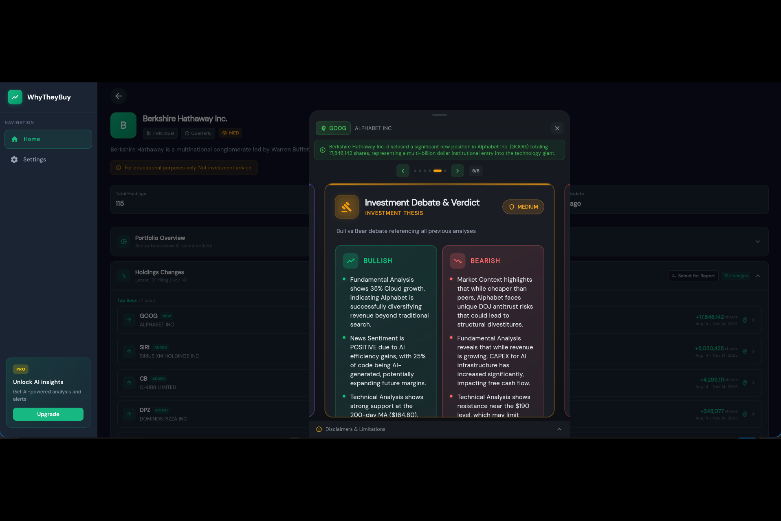781x521 pixels.
Task: Open the Home navigation item
Action: 48,139
